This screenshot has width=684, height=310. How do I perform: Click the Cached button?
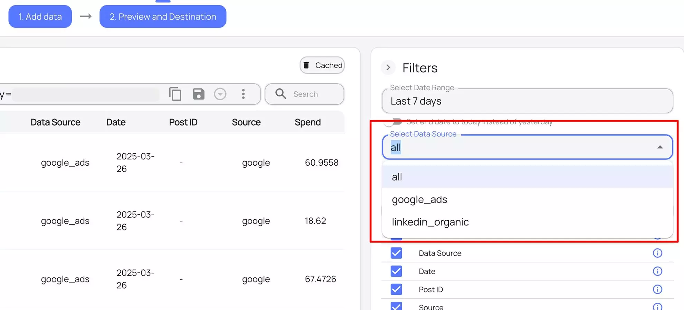[x=322, y=65]
